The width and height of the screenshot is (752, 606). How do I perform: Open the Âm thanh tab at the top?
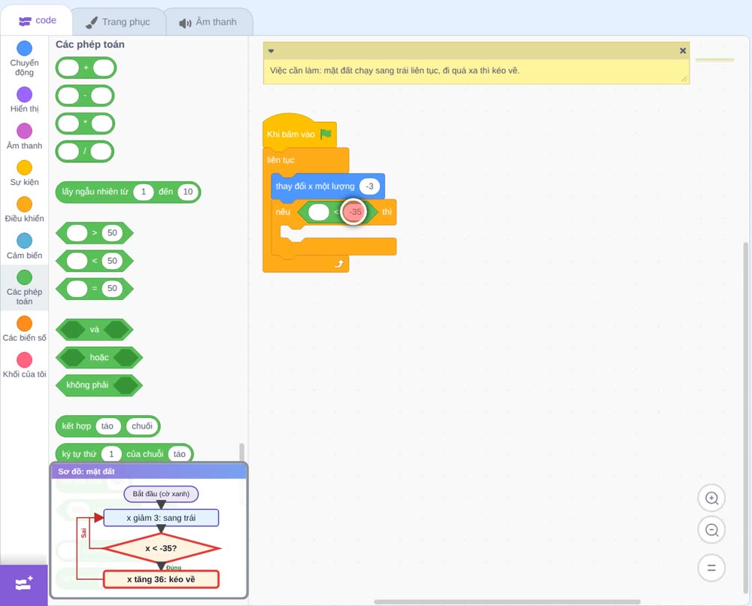[x=208, y=22]
